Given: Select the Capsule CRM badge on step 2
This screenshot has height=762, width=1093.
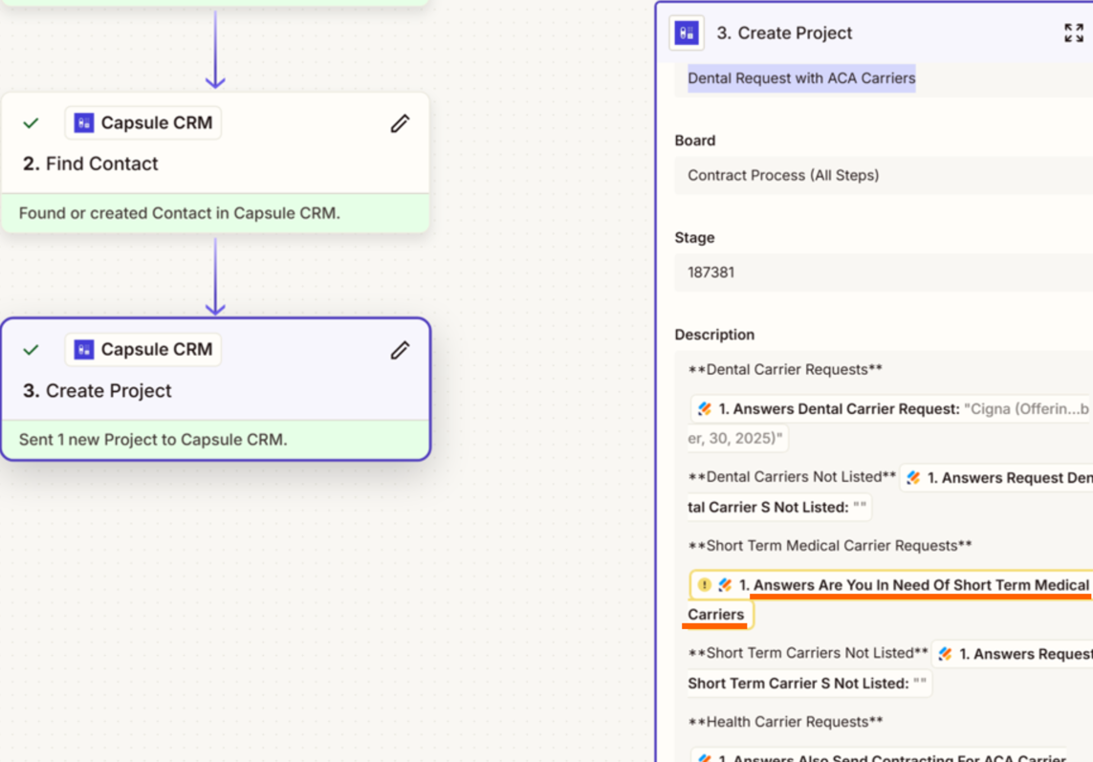Looking at the screenshot, I should pos(143,123).
